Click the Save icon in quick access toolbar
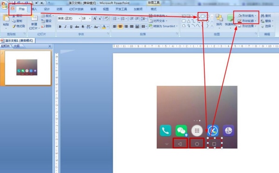Screen dimensions: 279x173 tap(13, 3)
